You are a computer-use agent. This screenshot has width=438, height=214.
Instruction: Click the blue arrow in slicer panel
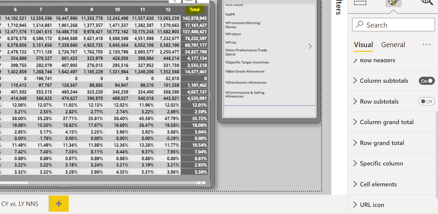(x=310, y=46)
